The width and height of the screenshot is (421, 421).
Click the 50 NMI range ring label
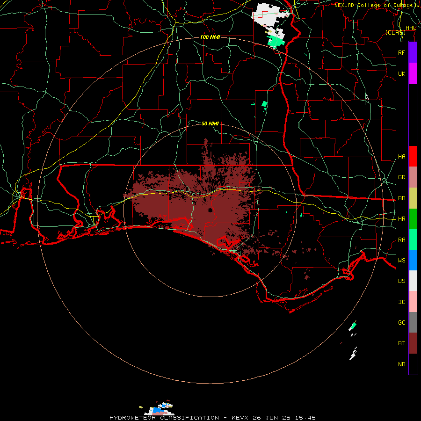(210, 123)
